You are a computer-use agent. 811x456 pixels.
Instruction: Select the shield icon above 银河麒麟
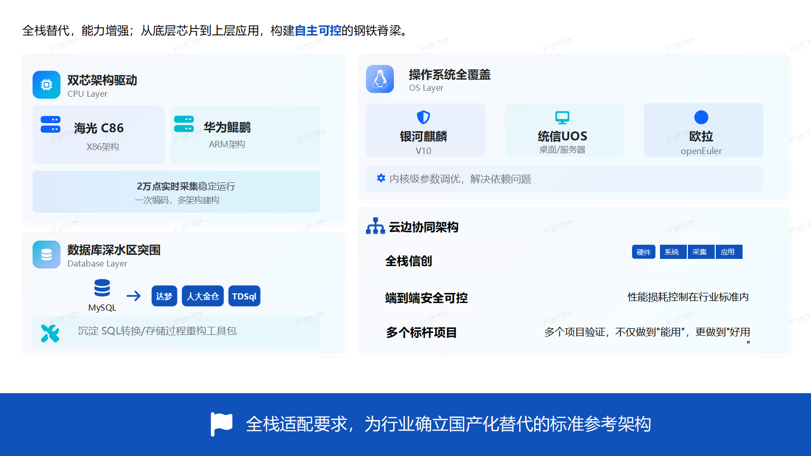[x=425, y=117]
